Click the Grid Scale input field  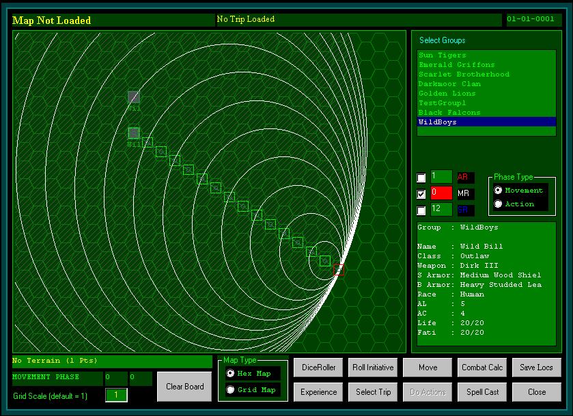(x=116, y=396)
